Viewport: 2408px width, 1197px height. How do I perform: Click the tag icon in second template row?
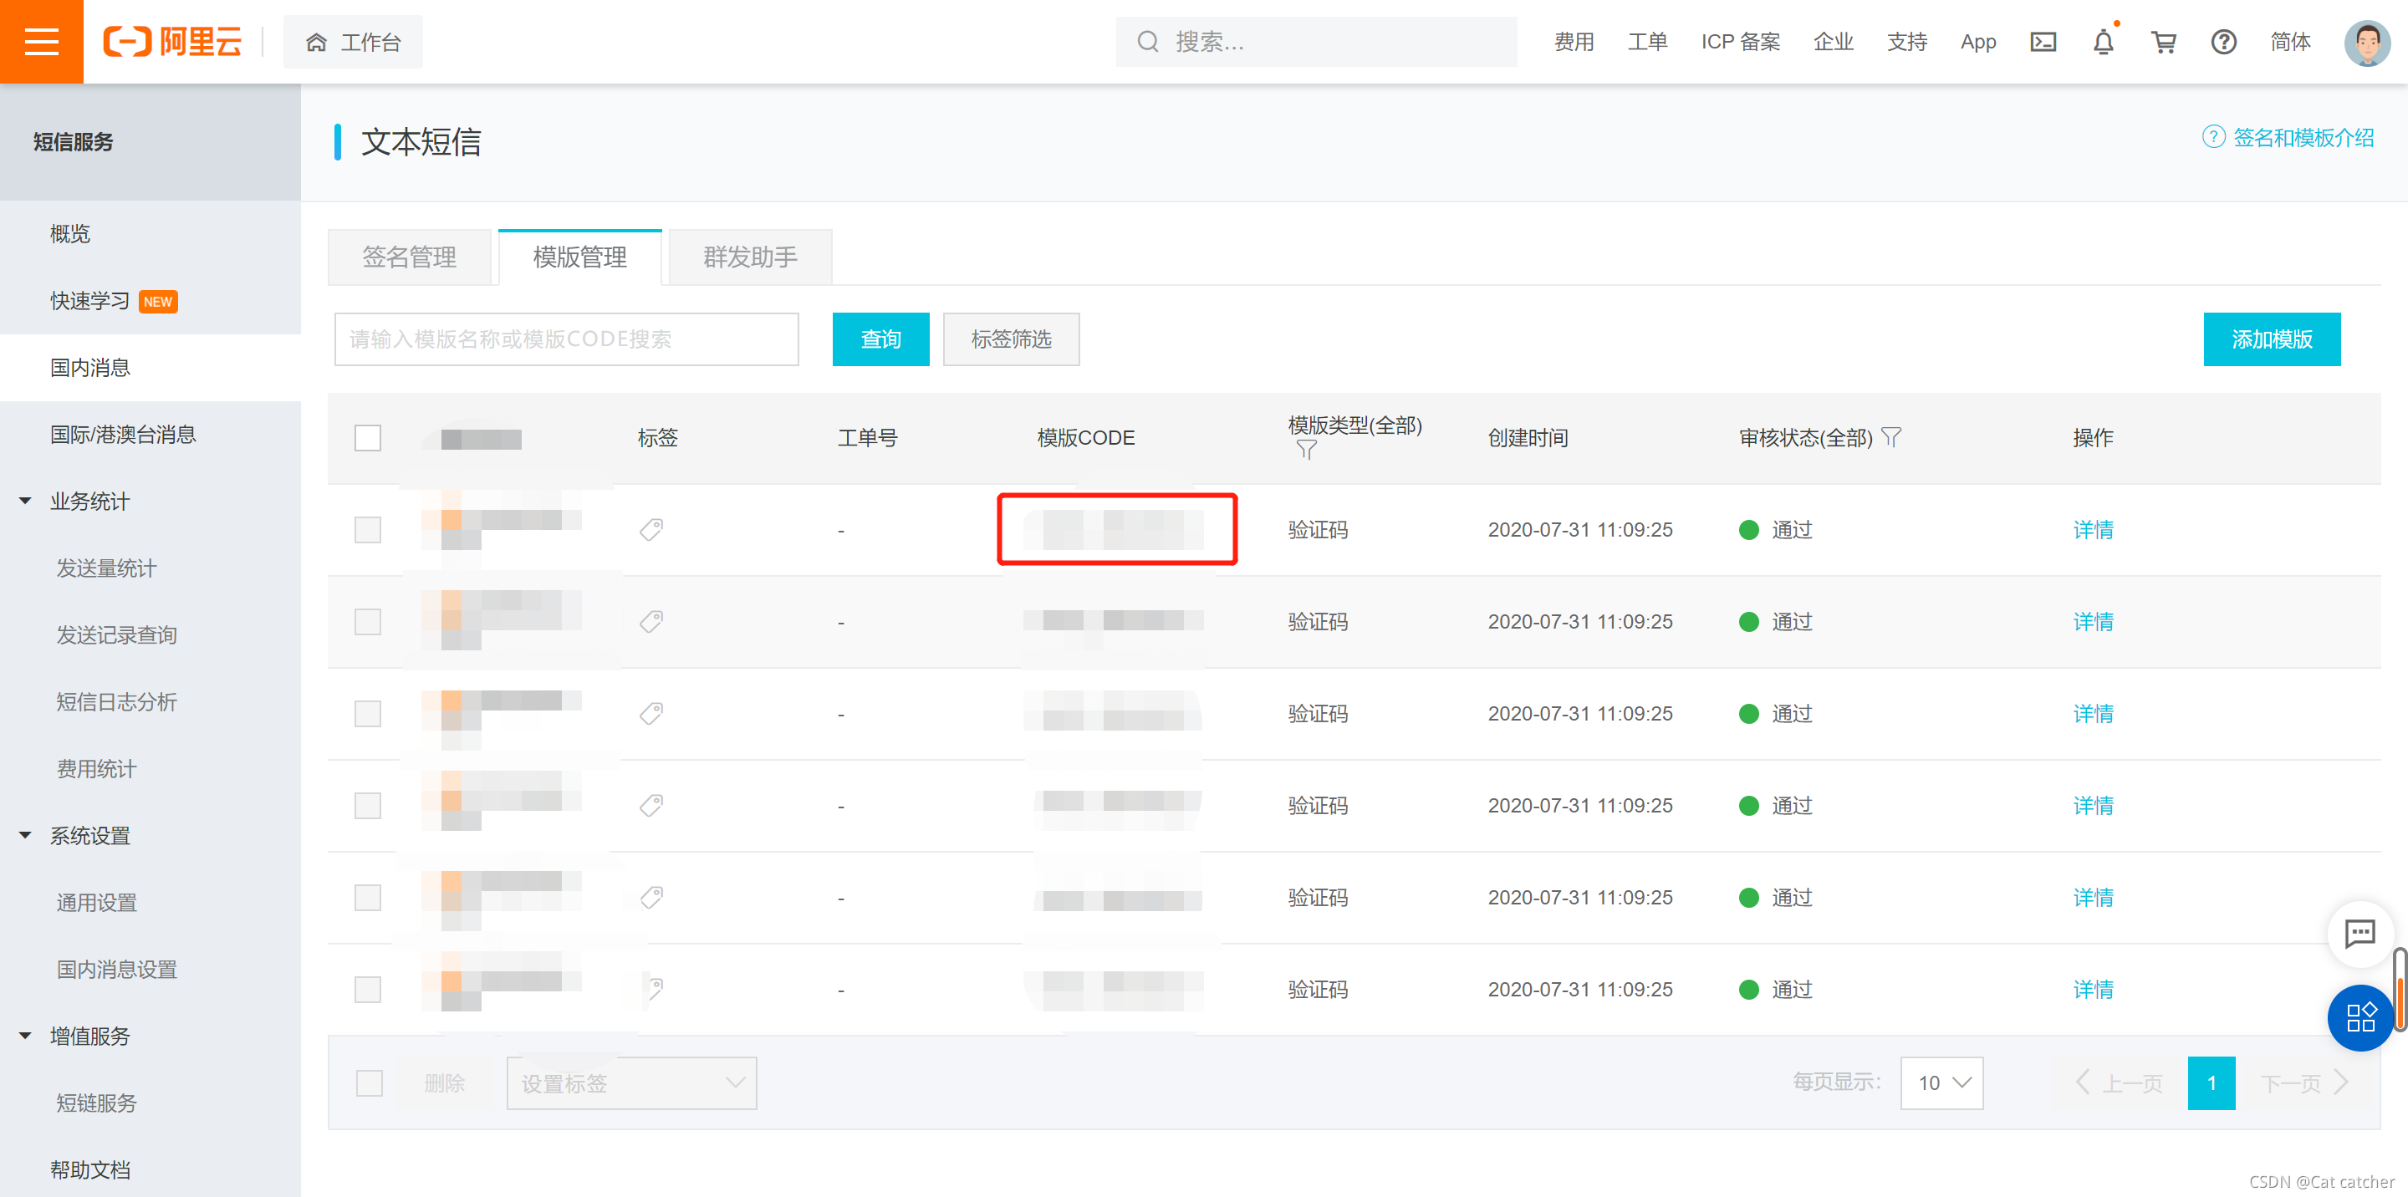coord(651,621)
